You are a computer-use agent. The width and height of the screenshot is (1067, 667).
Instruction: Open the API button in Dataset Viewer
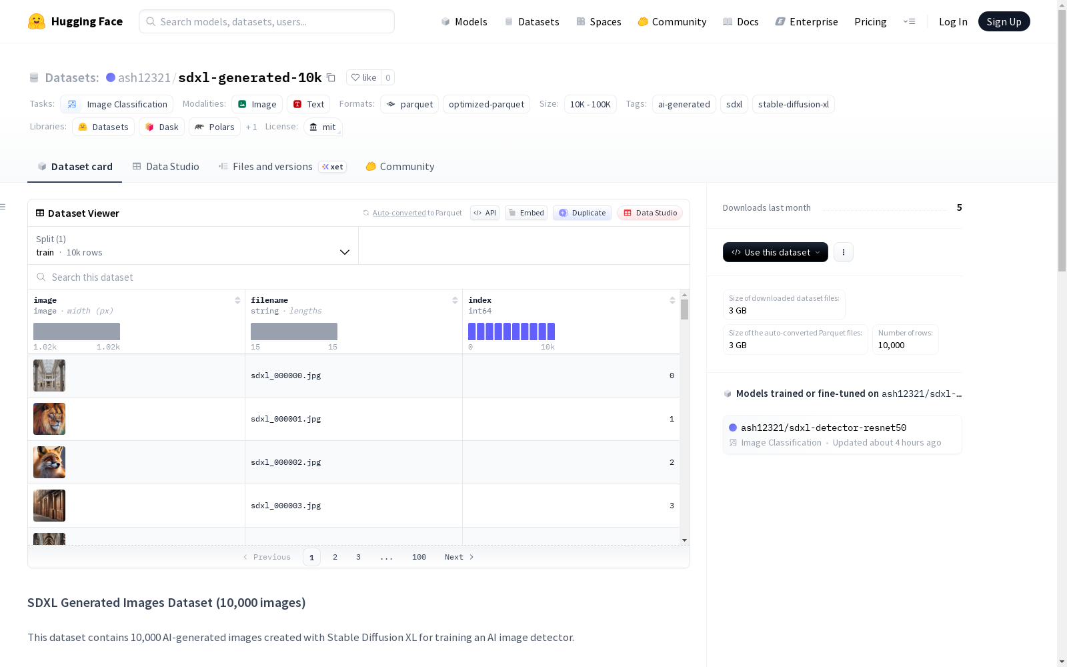coord(485,213)
